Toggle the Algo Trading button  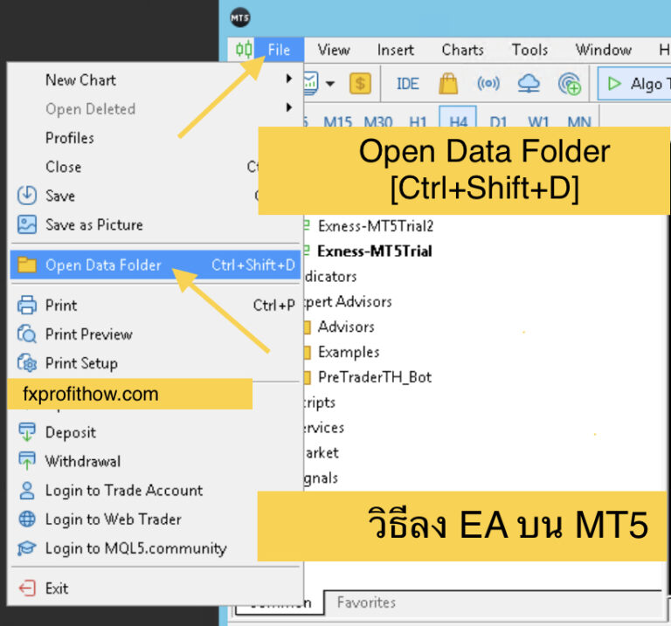[635, 84]
